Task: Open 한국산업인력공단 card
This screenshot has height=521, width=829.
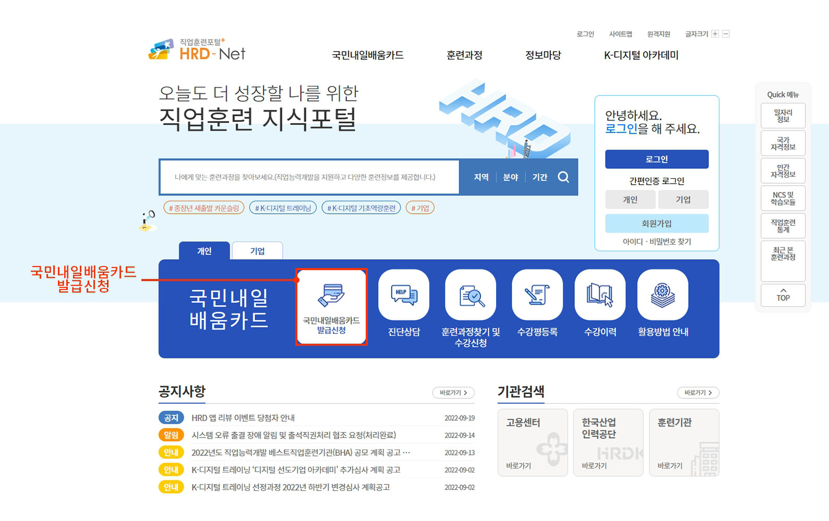Action: tap(608, 443)
